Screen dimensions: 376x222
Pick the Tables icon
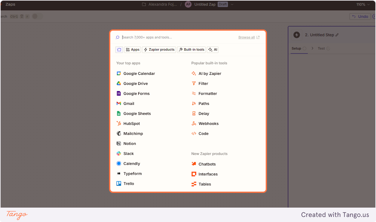pos(194,184)
